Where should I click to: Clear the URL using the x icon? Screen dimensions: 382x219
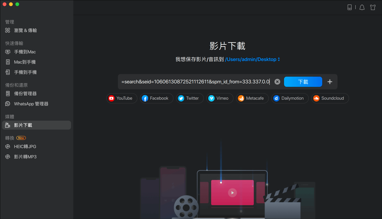tap(277, 82)
